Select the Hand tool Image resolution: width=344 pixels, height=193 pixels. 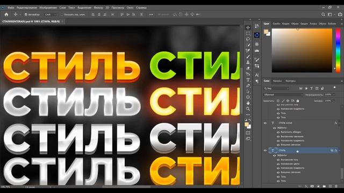[x=248, y=103]
